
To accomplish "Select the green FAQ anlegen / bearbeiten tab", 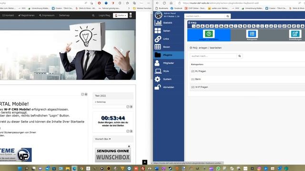I will (209, 35).
